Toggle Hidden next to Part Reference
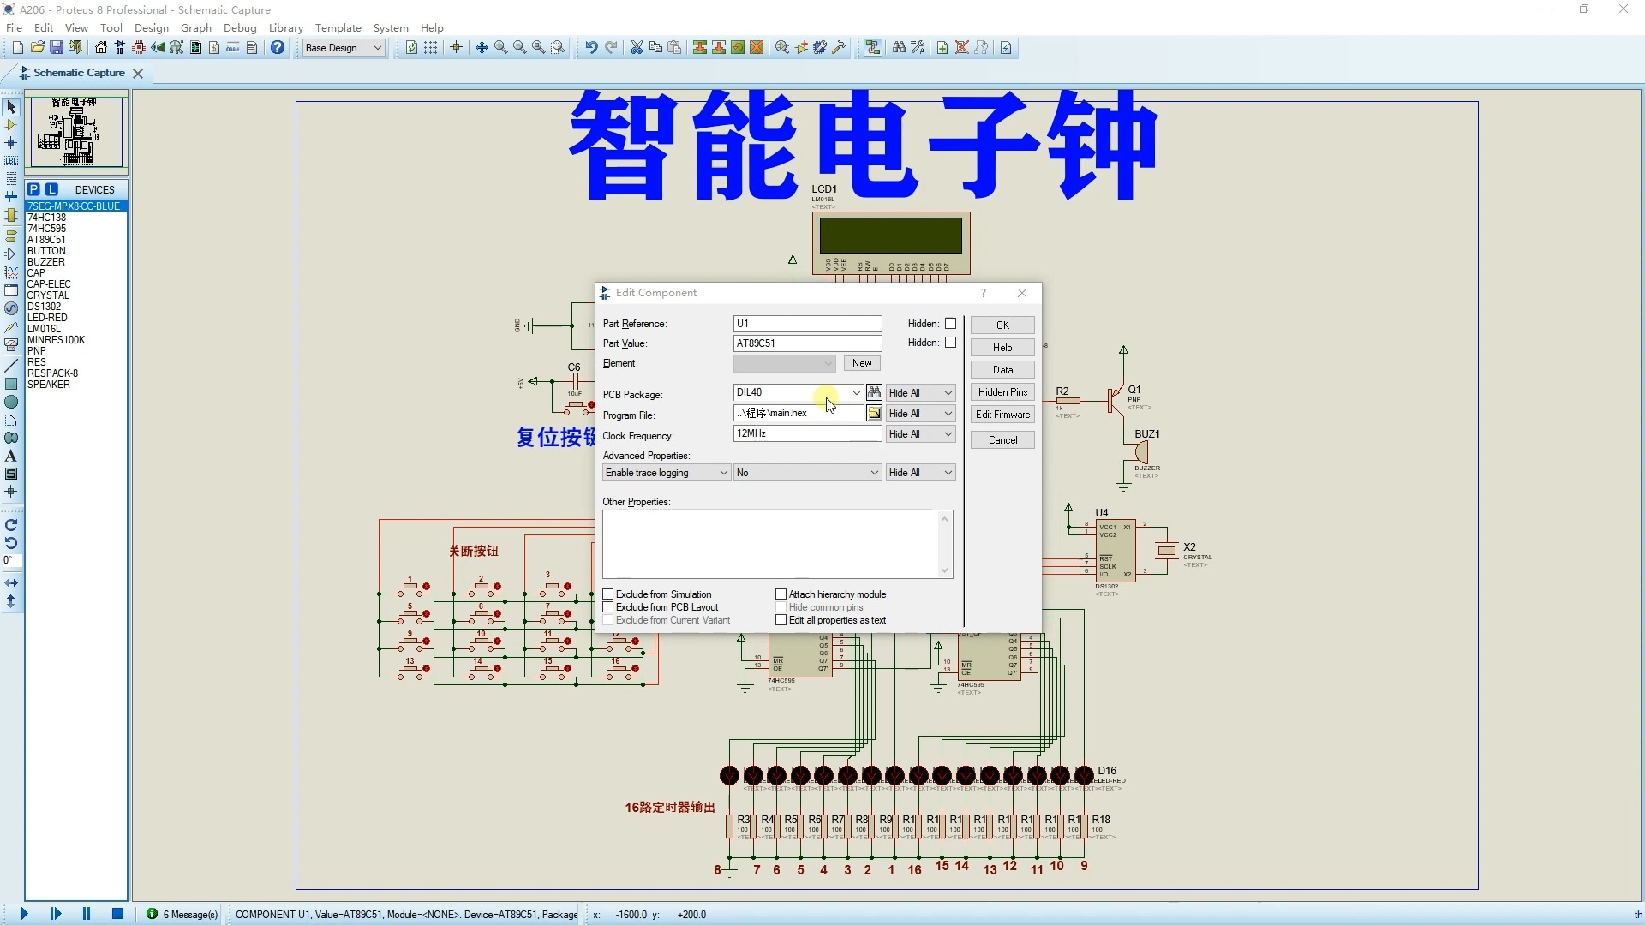1645x925 pixels. click(951, 323)
